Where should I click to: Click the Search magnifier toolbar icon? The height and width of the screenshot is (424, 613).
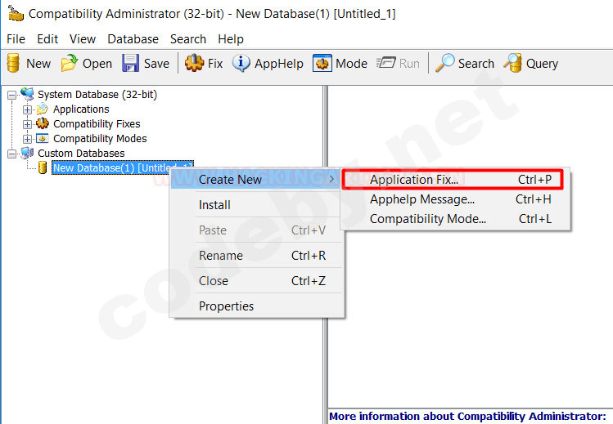pos(445,63)
